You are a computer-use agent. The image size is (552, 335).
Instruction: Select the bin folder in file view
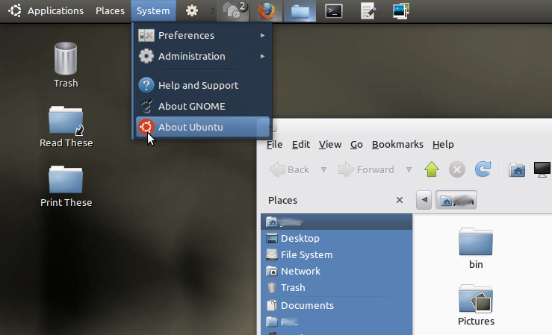(476, 248)
